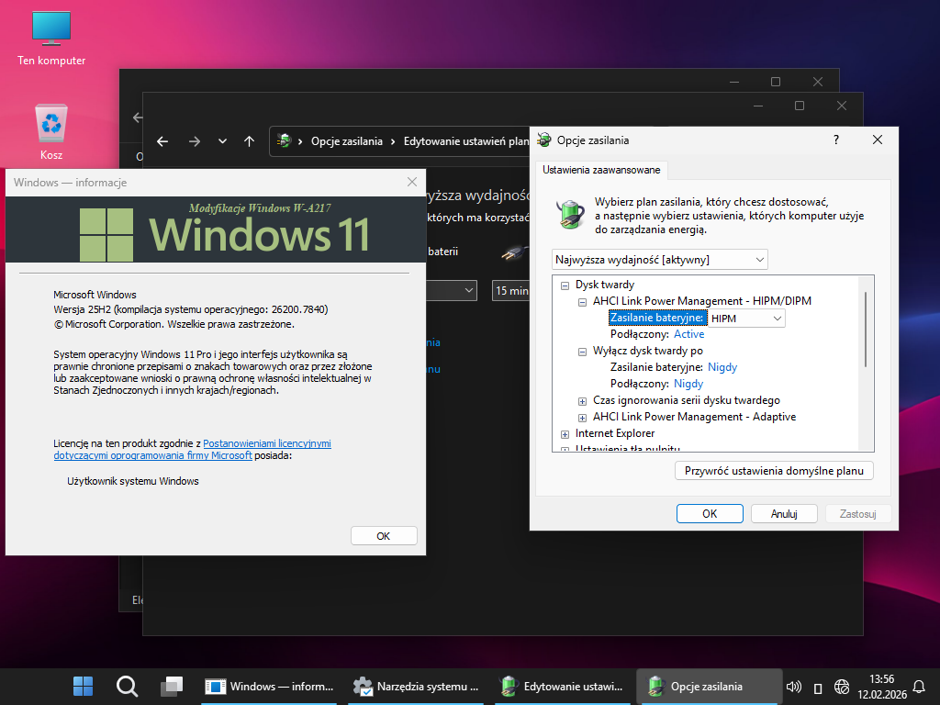Open the notification bell icon
The image size is (940, 705).
pyautogui.click(x=918, y=686)
